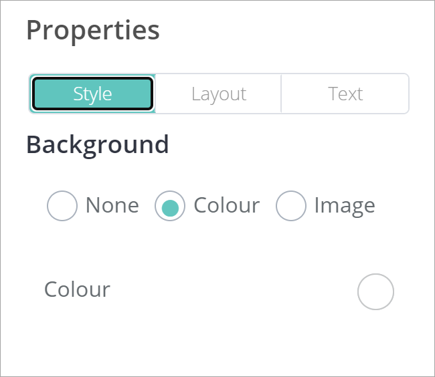
Task: Click the teal dot in Colour radio
Action: [x=170, y=207]
